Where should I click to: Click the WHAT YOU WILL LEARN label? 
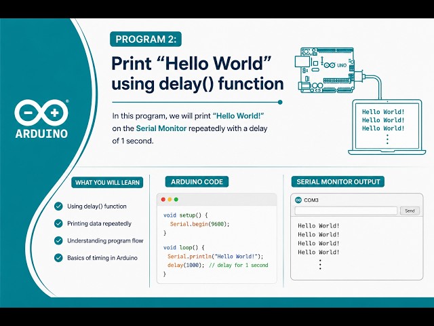[107, 183]
